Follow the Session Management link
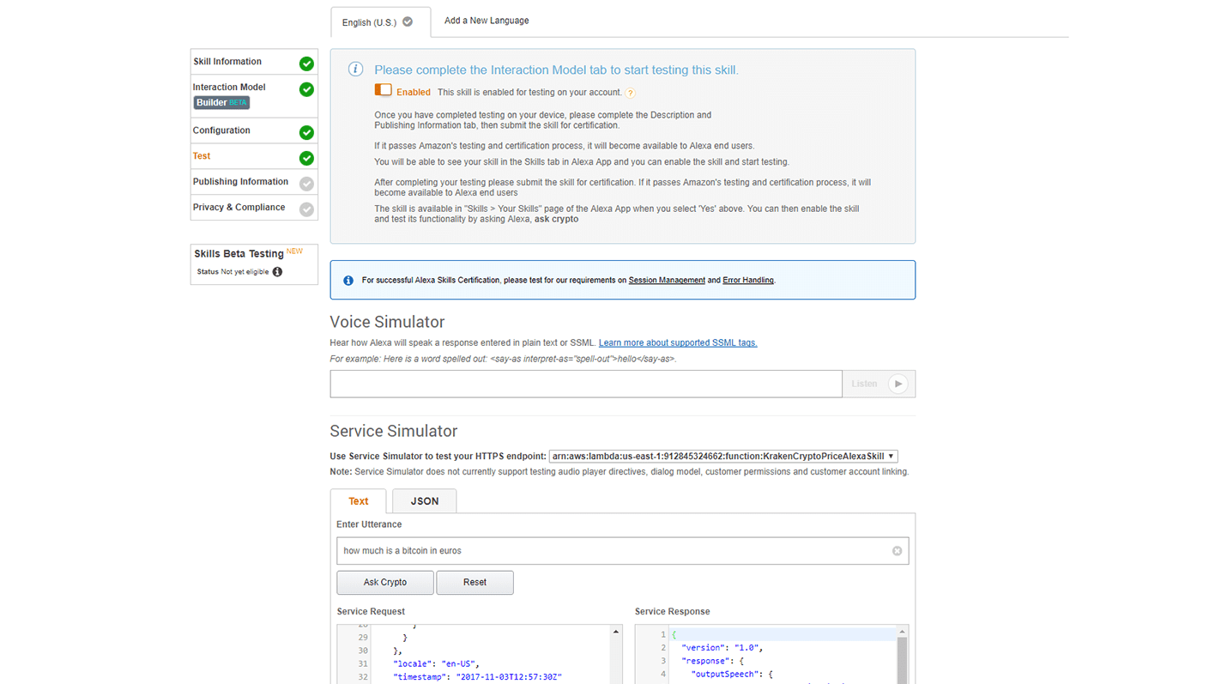Screen dimensions: 1227x684 point(667,281)
